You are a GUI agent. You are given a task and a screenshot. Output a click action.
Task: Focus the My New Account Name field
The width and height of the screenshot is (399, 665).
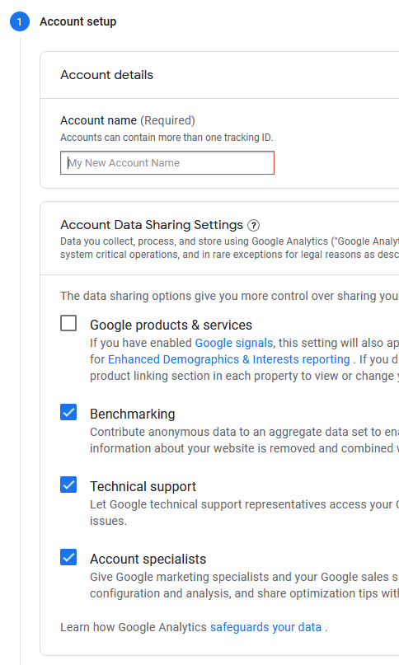pos(167,163)
